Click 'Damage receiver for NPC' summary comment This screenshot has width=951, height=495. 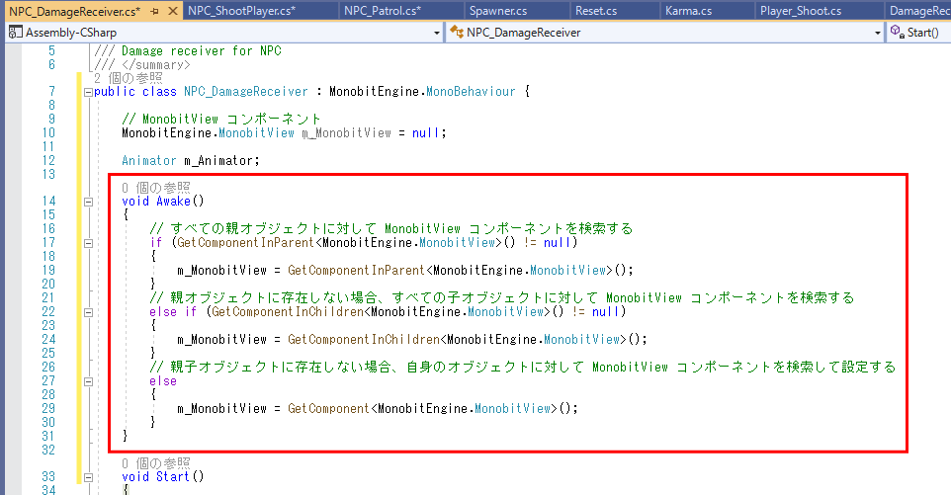(x=202, y=51)
